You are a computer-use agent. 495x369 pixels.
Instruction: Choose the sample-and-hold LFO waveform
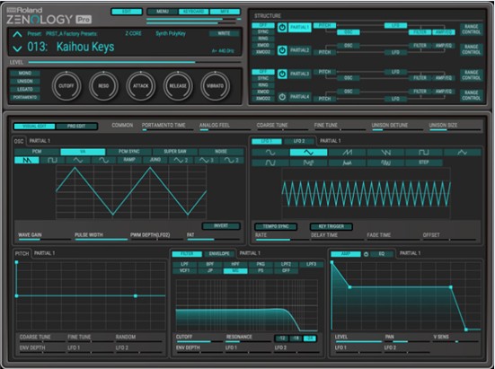tap(308, 163)
